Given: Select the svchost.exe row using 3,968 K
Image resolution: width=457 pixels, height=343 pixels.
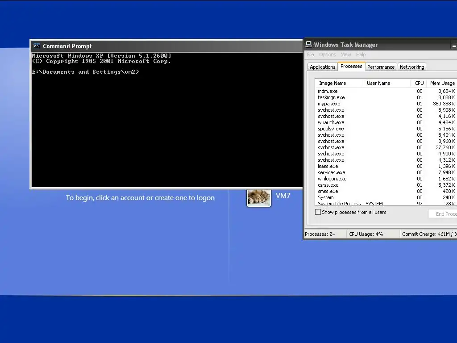Looking at the screenshot, I should click(x=386, y=141).
